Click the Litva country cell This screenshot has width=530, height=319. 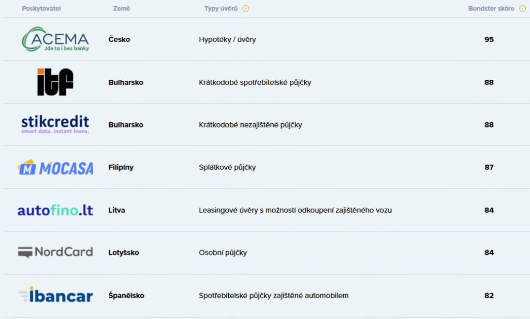pos(116,210)
